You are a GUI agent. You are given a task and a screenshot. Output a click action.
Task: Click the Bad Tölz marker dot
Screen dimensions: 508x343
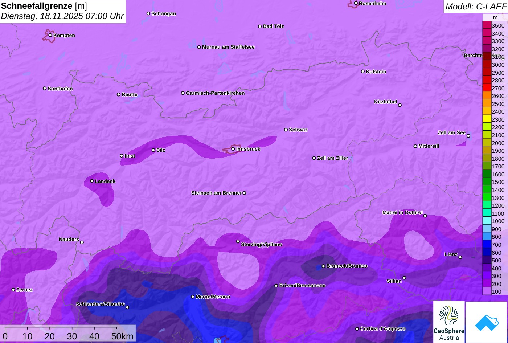coord(260,26)
